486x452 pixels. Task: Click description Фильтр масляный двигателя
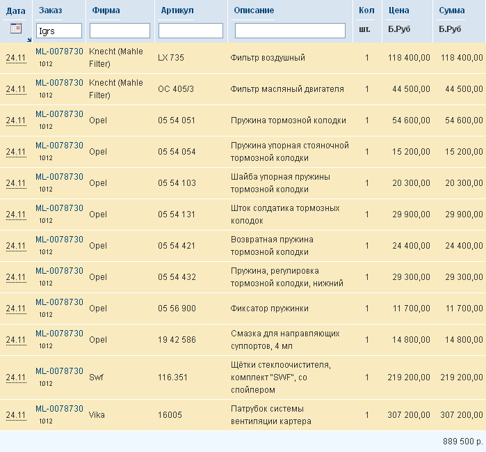pyautogui.click(x=287, y=89)
